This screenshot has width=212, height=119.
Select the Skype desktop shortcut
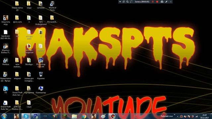(6, 90)
